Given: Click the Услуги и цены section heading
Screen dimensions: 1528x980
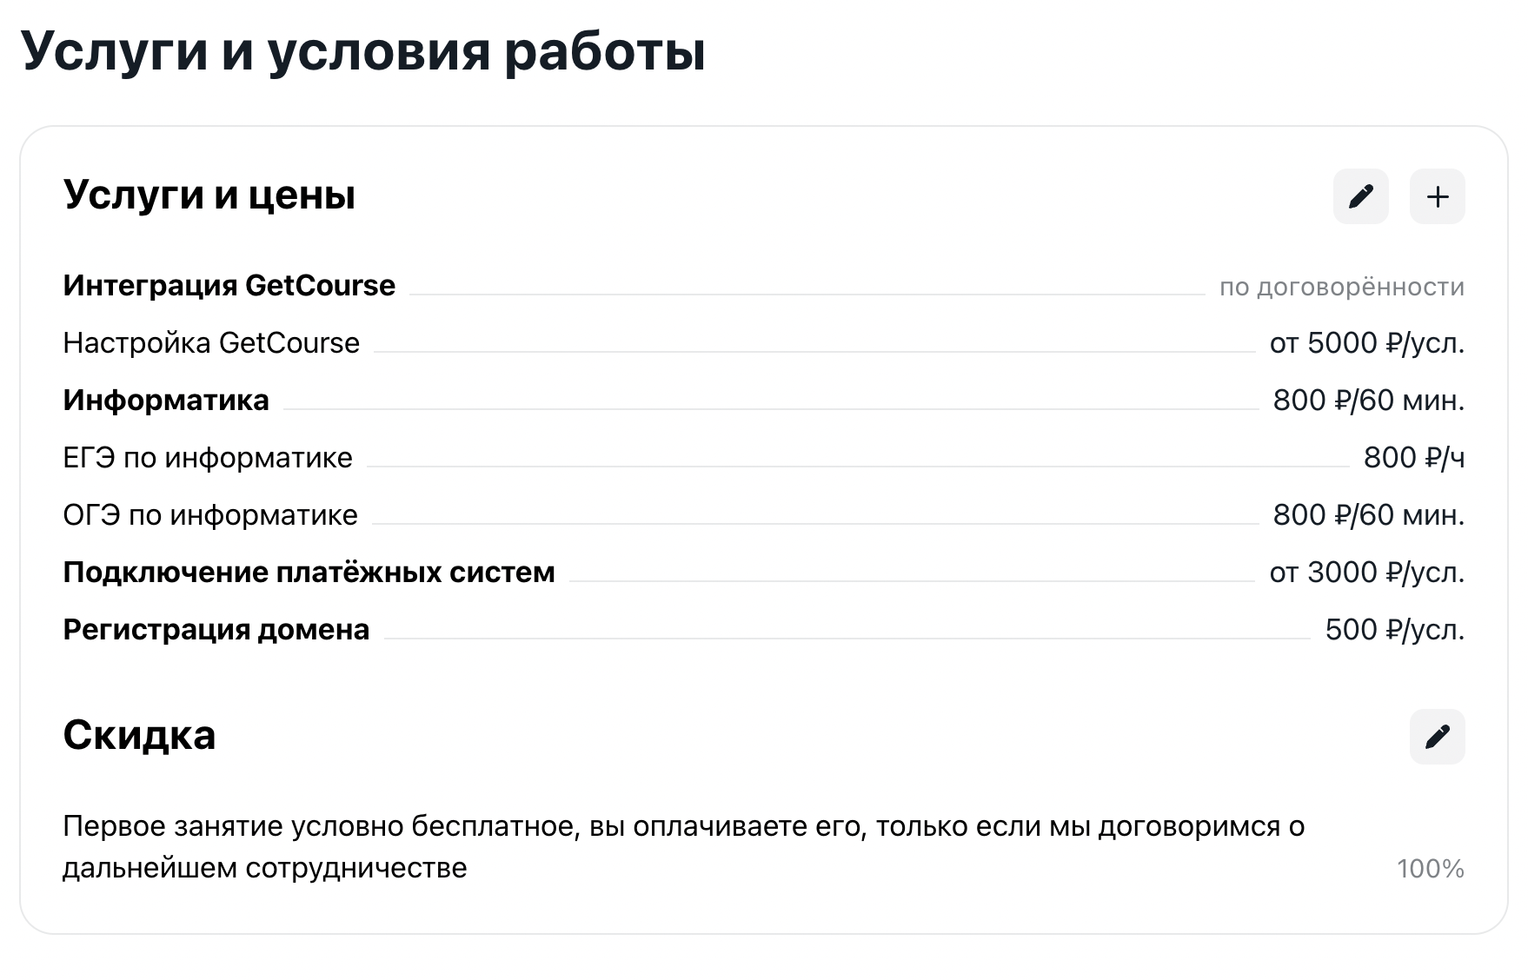Looking at the screenshot, I should click(209, 195).
